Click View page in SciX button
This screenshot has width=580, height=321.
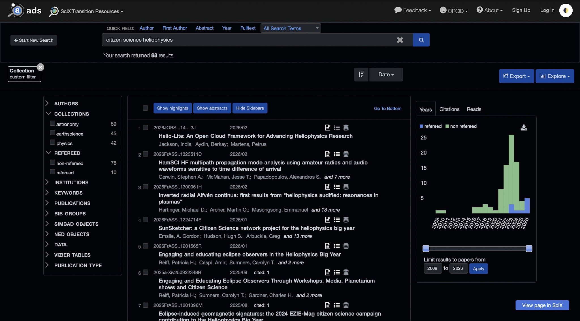pos(542,305)
